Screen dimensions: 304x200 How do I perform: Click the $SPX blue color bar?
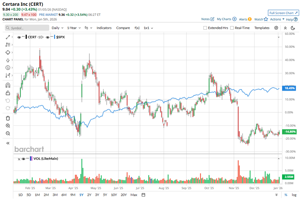pos(55,37)
